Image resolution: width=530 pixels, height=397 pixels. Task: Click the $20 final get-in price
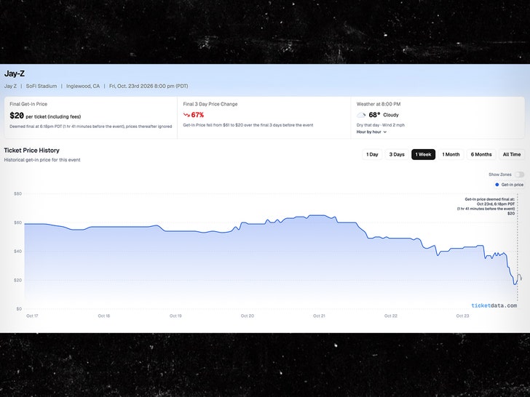[17, 116]
